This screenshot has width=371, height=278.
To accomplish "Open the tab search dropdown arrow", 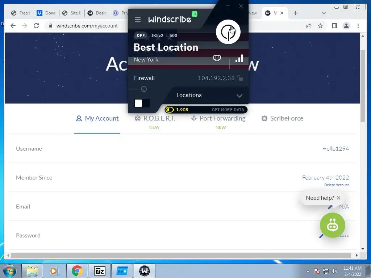I will pyautogui.click(x=324, y=13).
